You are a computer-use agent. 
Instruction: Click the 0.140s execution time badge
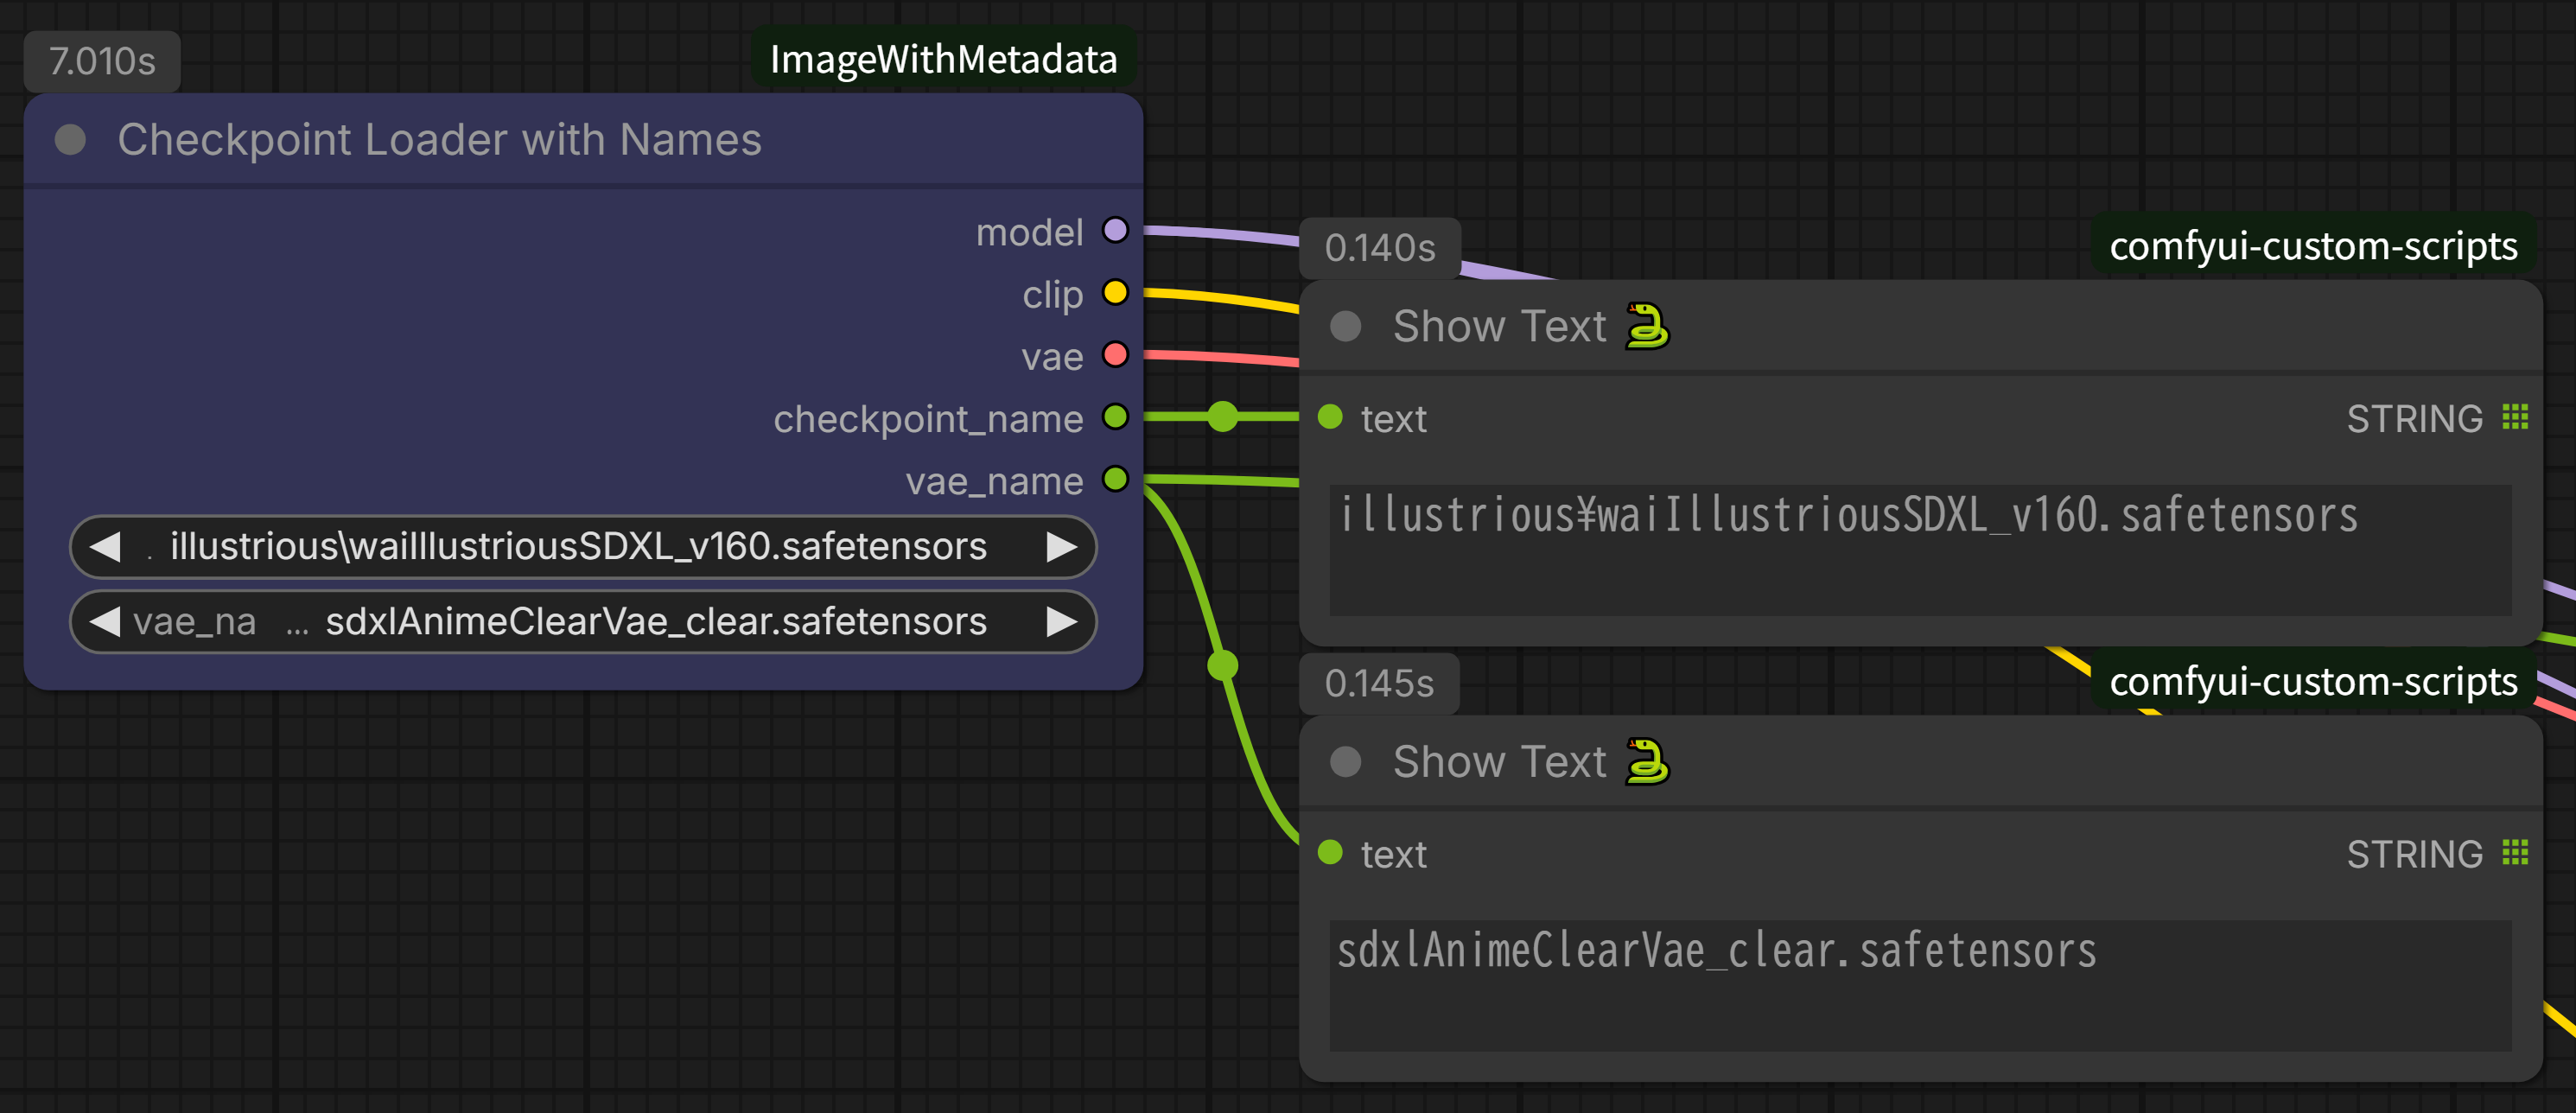pos(1380,248)
